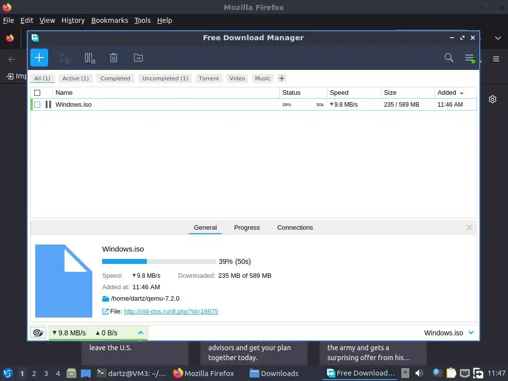Open folder /home/dartz/qemu-7.2.0
This screenshot has height=381, width=508.
coord(145,298)
